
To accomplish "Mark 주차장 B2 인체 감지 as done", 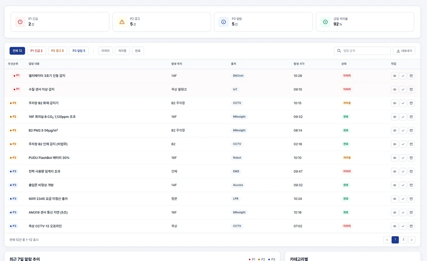I will point(403,144).
